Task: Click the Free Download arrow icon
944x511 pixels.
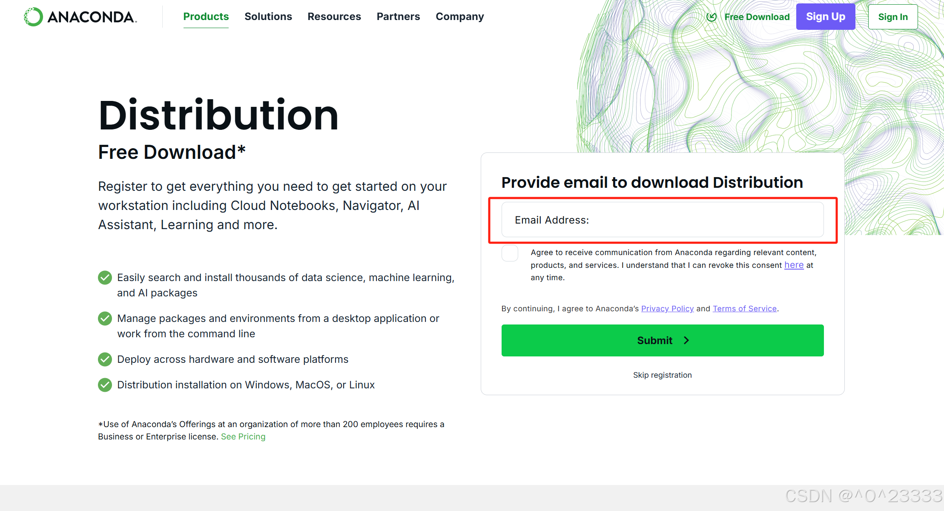Action: (711, 17)
